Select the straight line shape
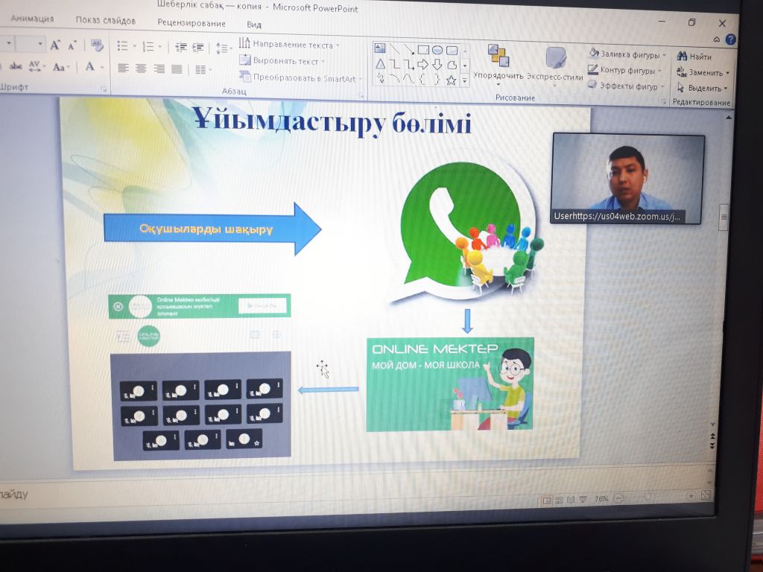This screenshot has height=572, width=763. tap(395, 48)
